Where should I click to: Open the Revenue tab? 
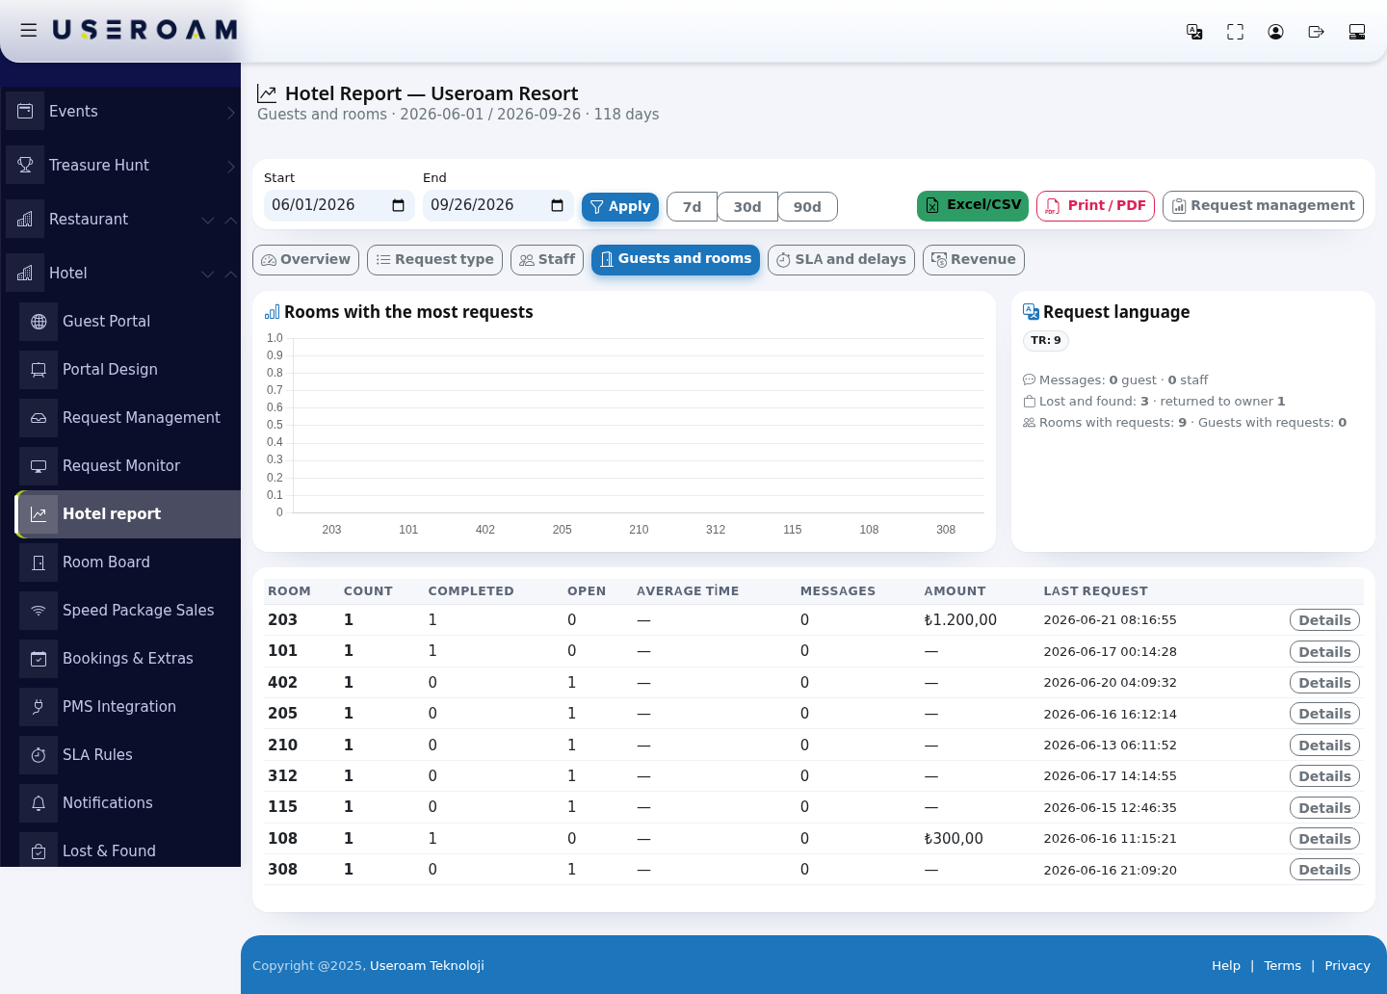(973, 260)
